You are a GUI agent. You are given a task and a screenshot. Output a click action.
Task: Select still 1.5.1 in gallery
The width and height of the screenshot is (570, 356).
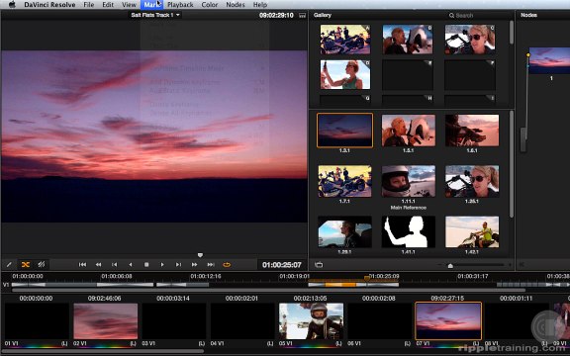(409, 131)
